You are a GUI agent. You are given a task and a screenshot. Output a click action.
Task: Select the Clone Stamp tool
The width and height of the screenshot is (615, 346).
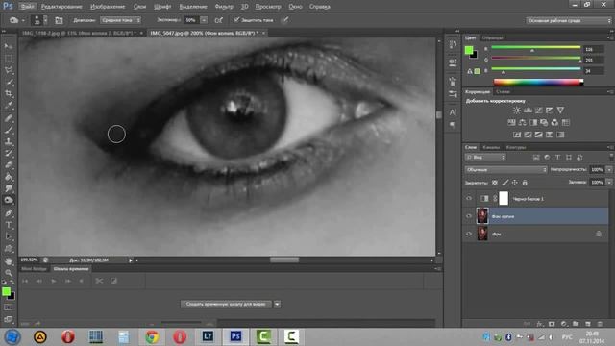(x=9, y=141)
